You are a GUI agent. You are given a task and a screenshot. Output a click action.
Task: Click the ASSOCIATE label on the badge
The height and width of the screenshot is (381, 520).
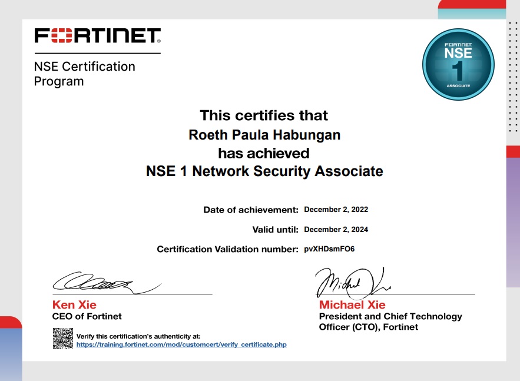tap(459, 85)
